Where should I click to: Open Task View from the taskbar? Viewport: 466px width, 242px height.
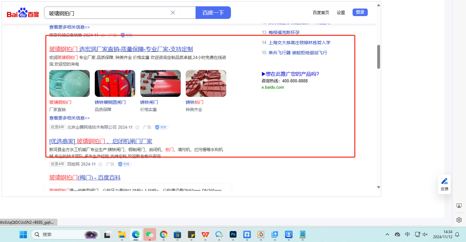pyautogui.click(x=108, y=234)
